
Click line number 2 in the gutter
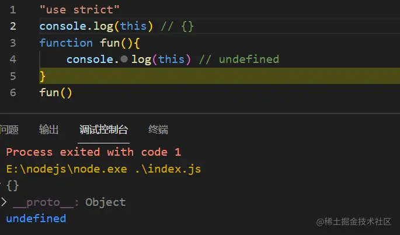tap(13, 26)
